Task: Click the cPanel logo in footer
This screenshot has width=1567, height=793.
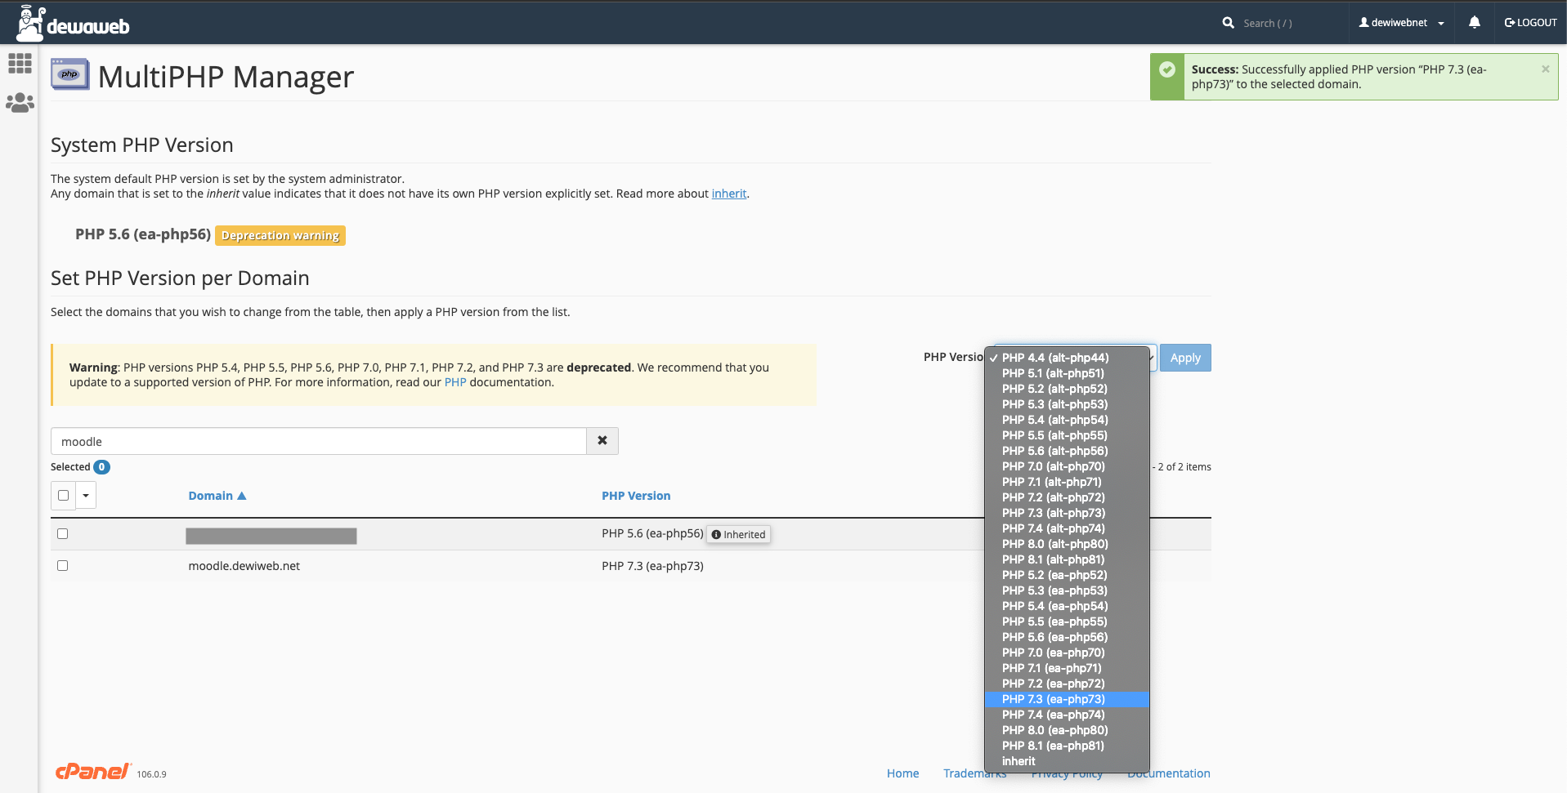Action: [92, 771]
